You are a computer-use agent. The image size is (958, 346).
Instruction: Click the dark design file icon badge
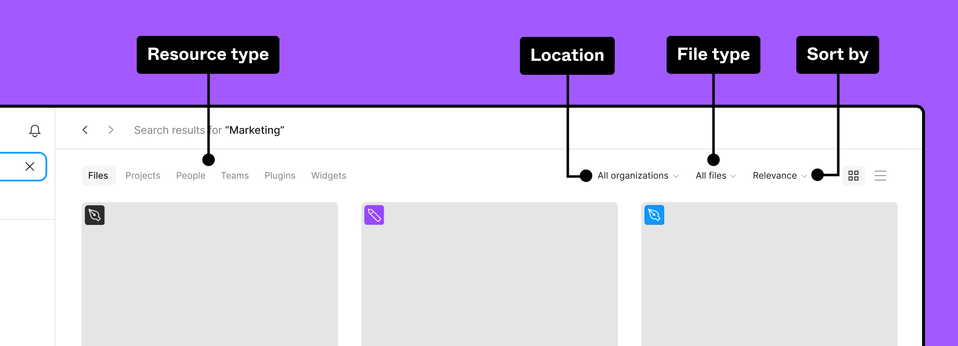tap(95, 215)
